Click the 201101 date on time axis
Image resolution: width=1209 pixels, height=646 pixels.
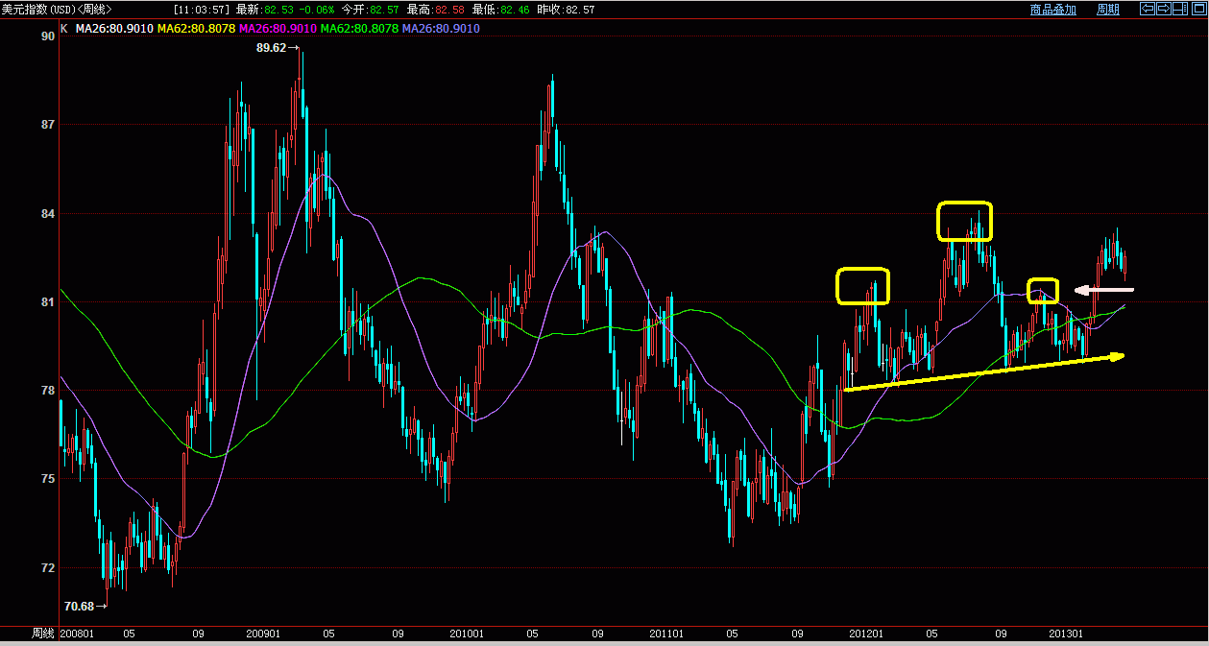666,634
